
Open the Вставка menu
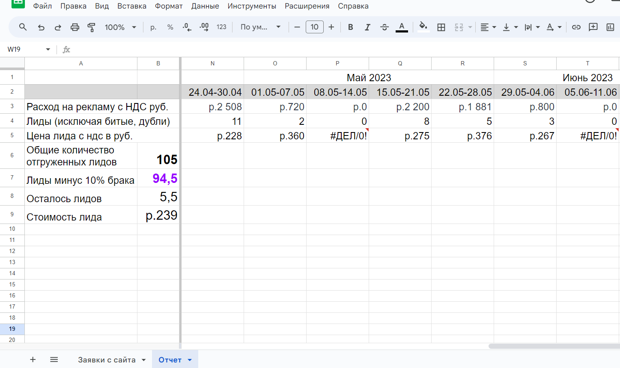click(132, 6)
